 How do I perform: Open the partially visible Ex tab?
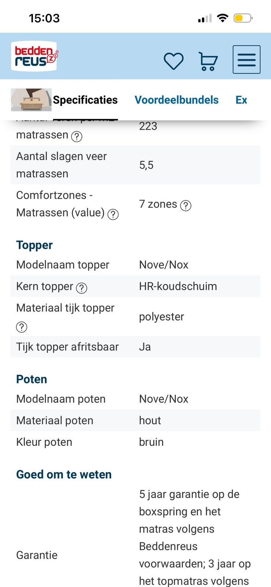tap(241, 100)
